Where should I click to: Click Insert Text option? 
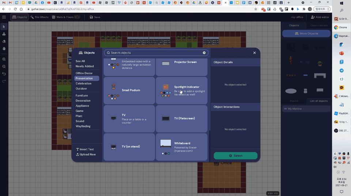[85, 149]
